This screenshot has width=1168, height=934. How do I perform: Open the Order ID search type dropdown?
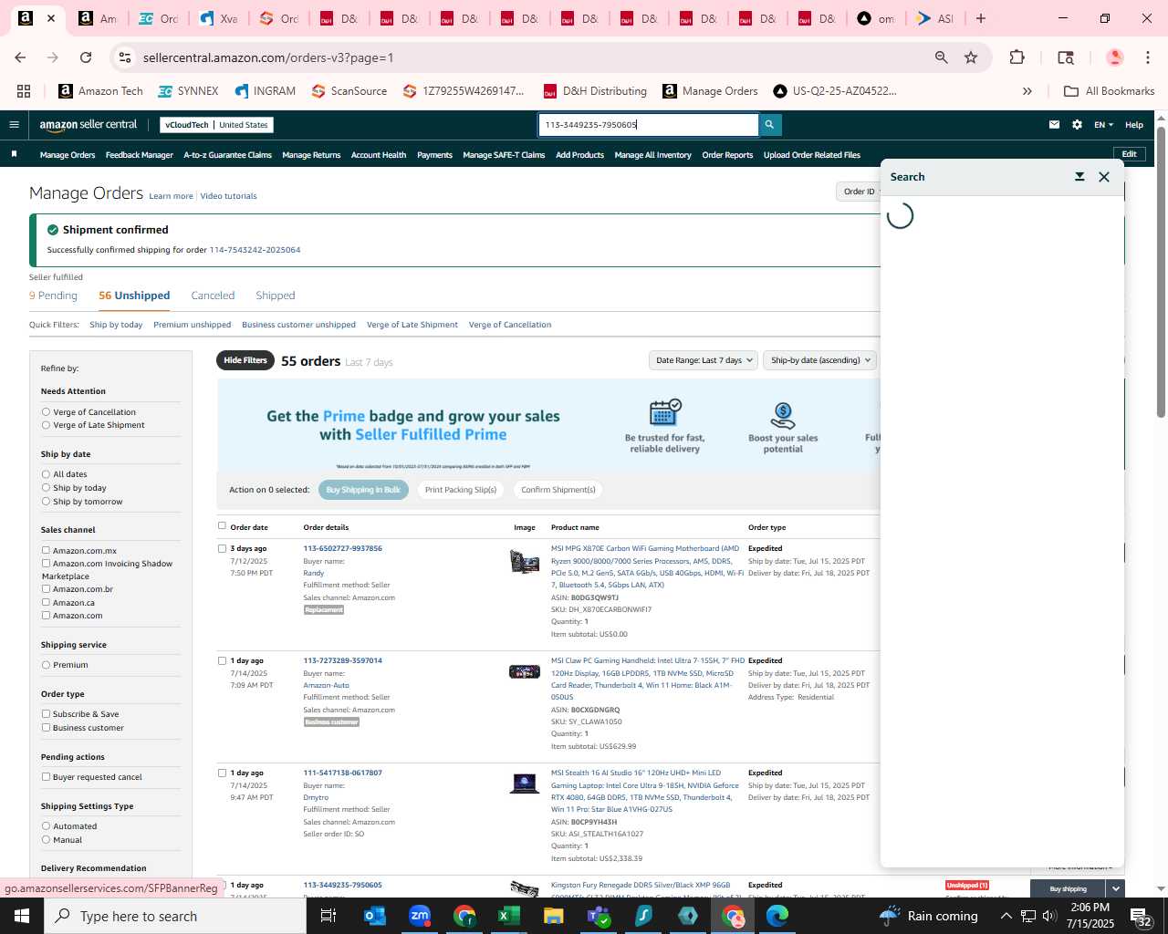coord(859,192)
